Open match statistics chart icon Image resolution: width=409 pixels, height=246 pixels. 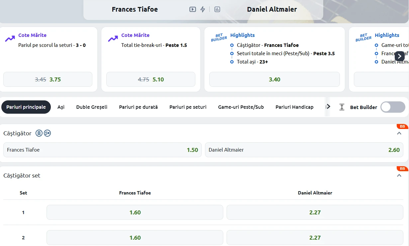point(217,9)
